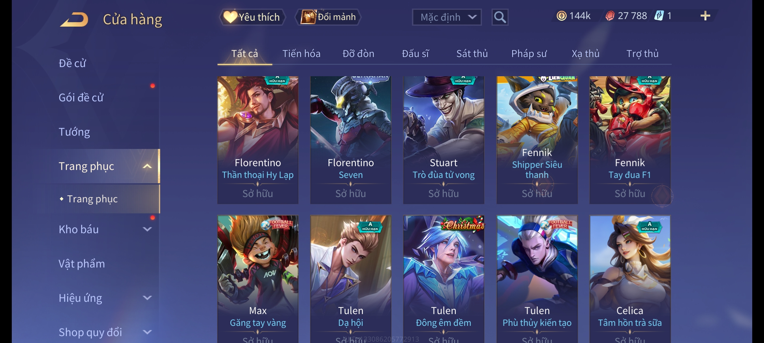Tap the golden back arrow icon
The width and height of the screenshot is (764, 343).
[74, 20]
